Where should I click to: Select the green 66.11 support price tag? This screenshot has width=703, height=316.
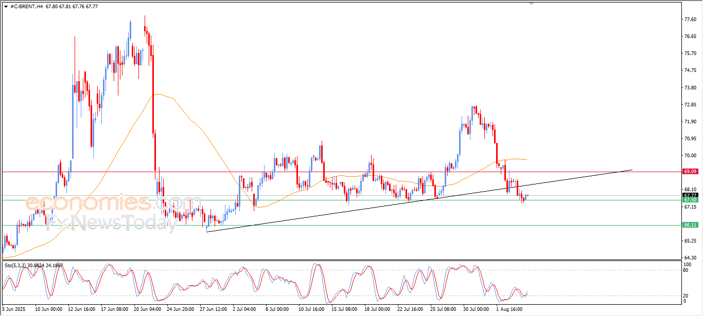pyautogui.click(x=690, y=225)
